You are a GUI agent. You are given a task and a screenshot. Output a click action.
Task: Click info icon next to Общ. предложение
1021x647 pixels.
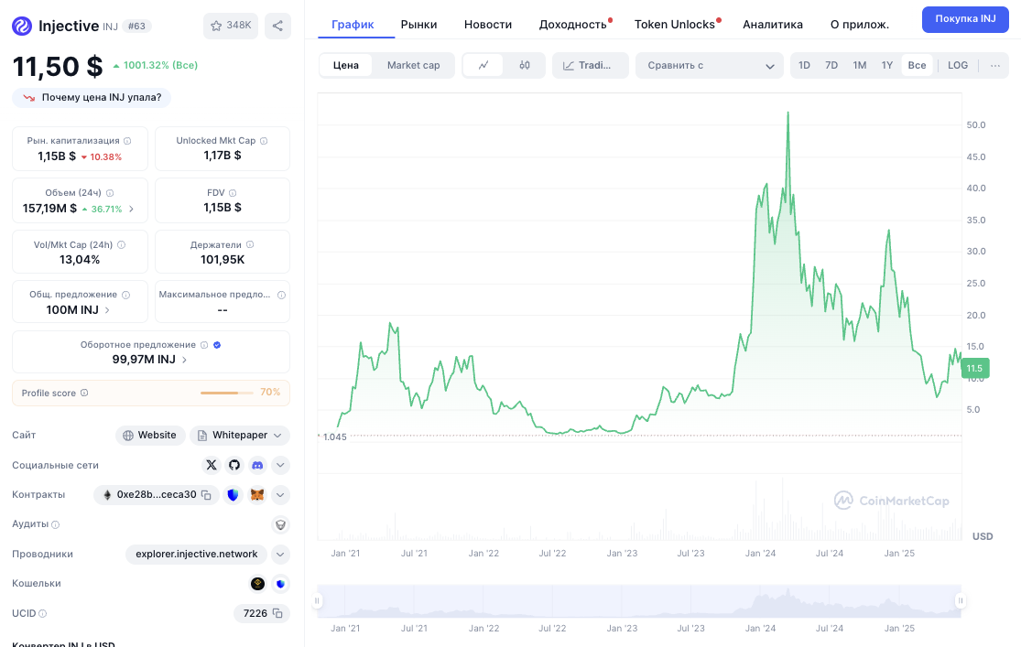pyautogui.click(x=125, y=294)
